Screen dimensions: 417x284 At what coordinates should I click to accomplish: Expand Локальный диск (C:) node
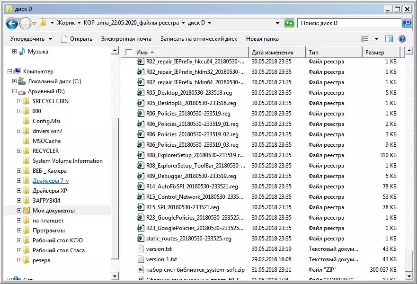(x=14, y=81)
